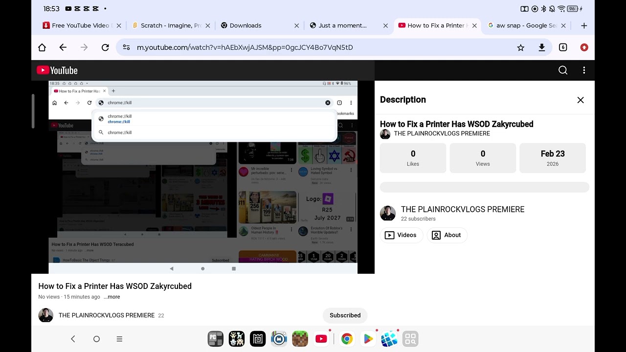This screenshot has height=352, width=626.
Task: Open the channel's Videos button
Action: 402,235
